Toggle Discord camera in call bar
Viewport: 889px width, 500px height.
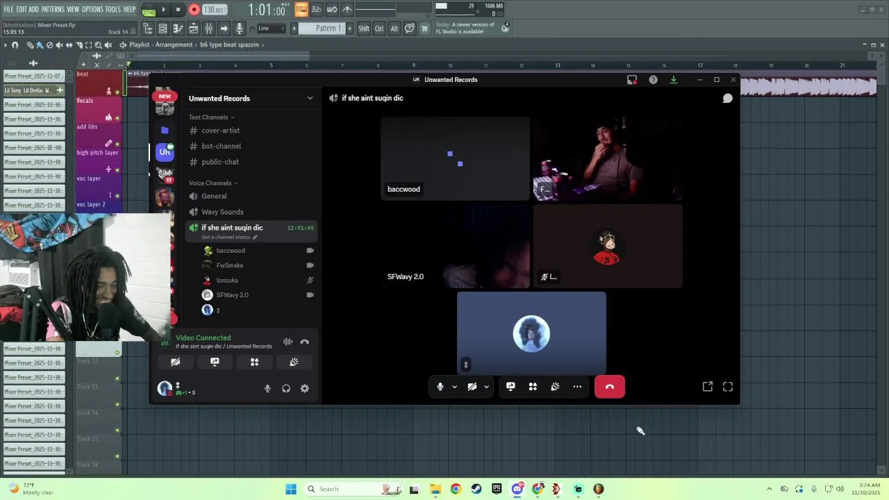coord(472,387)
